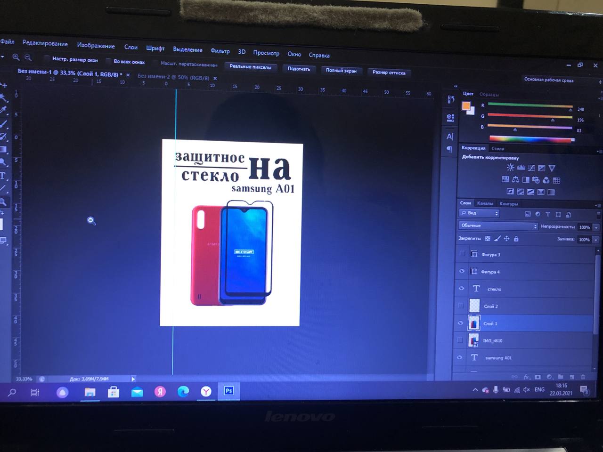The height and width of the screenshot is (452, 603).
Task: Add a Vibrance adjustment
Action: (552, 168)
